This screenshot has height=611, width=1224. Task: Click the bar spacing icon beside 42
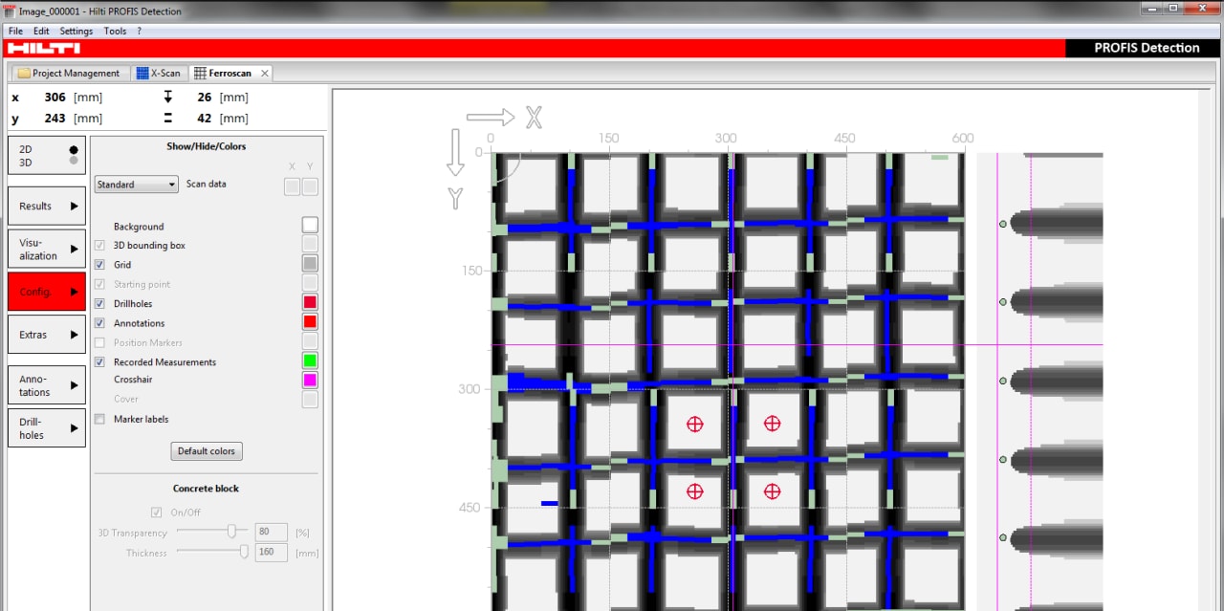tap(167, 119)
